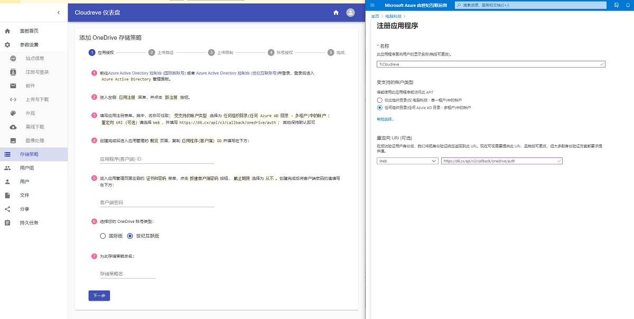
Task: Click the 下一步 next button
Action: 99,296
